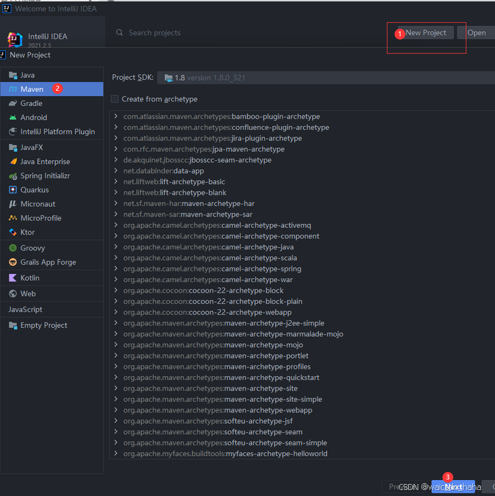Screen dimensions: 495x496
Task: Expand maven-archetype-webapp chevron
Action: [116, 410]
